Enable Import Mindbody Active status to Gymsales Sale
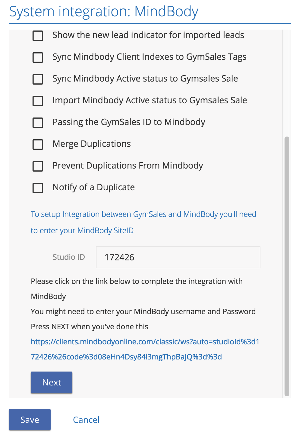 tap(38, 101)
